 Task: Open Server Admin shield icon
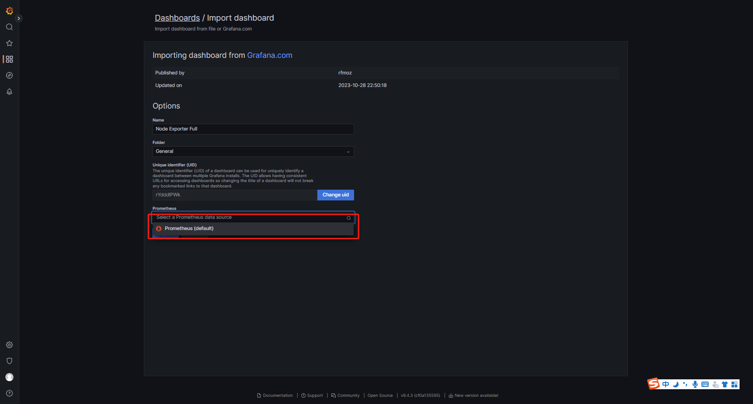(9, 361)
